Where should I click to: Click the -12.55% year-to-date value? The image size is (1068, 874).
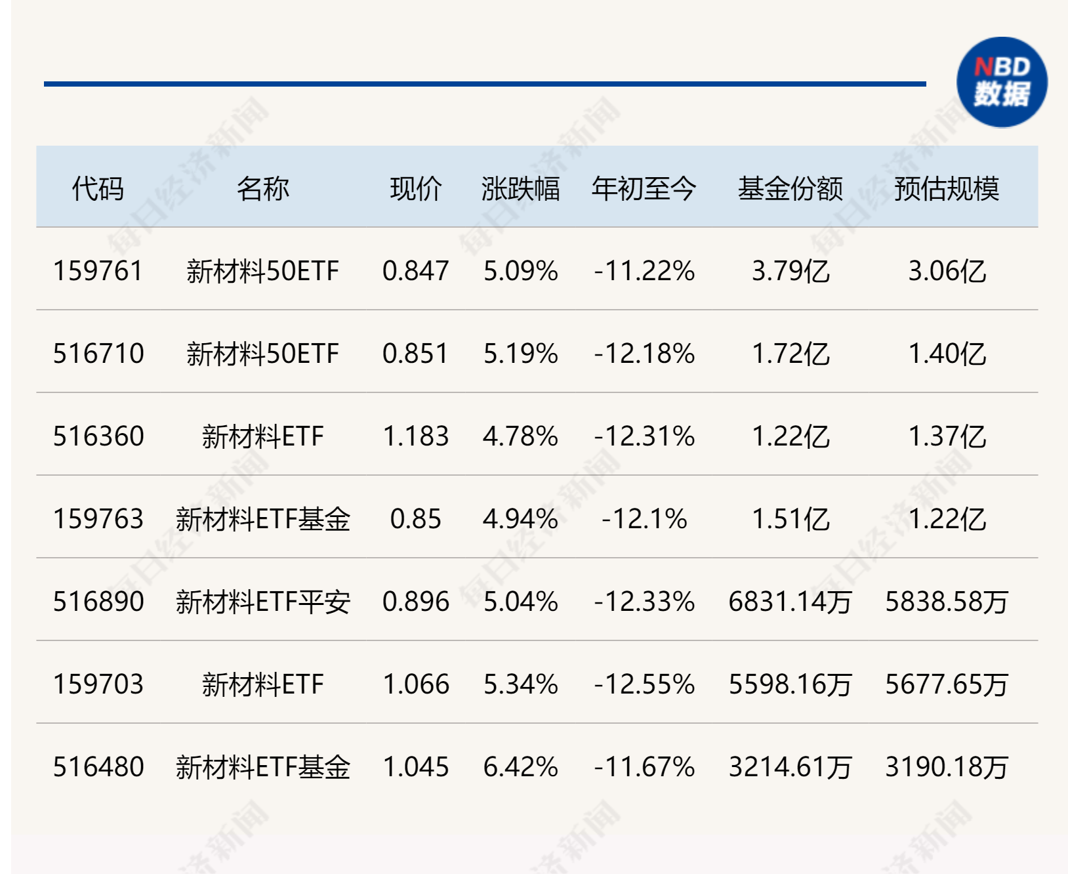pos(644,684)
